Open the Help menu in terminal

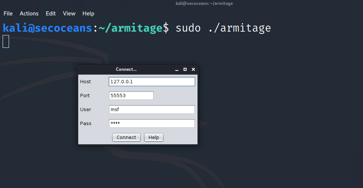point(88,14)
